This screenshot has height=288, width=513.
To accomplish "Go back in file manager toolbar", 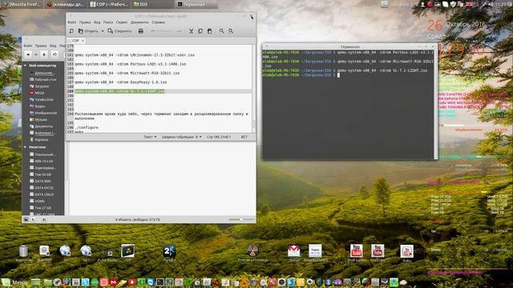I will (28, 54).
